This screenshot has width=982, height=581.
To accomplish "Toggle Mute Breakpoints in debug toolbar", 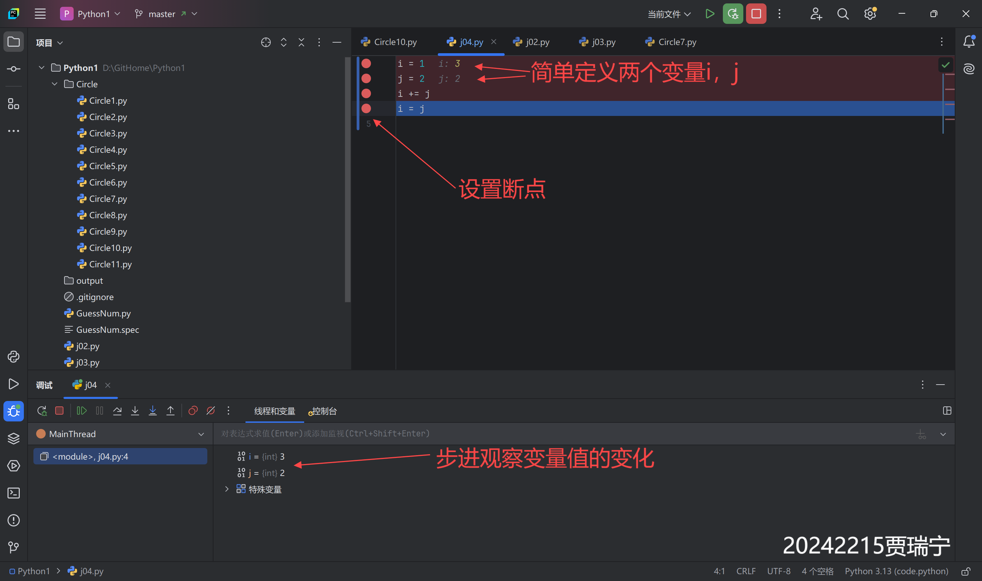I will [211, 411].
